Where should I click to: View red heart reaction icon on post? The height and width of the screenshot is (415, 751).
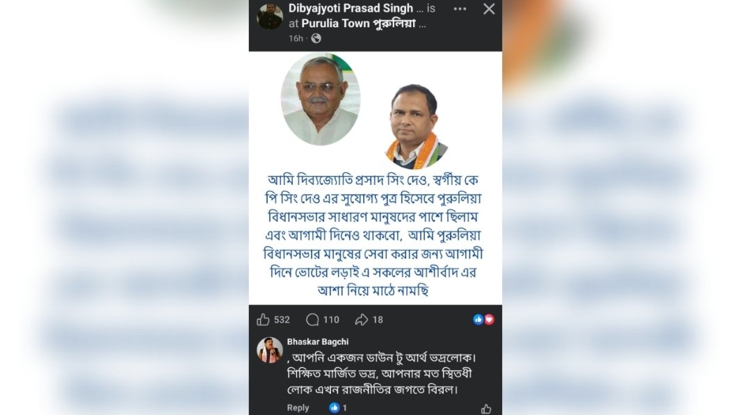489,320
